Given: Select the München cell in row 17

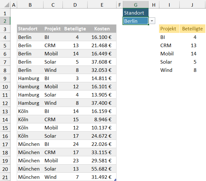Looking at the screenshot, I should click(x=30, y=144).
